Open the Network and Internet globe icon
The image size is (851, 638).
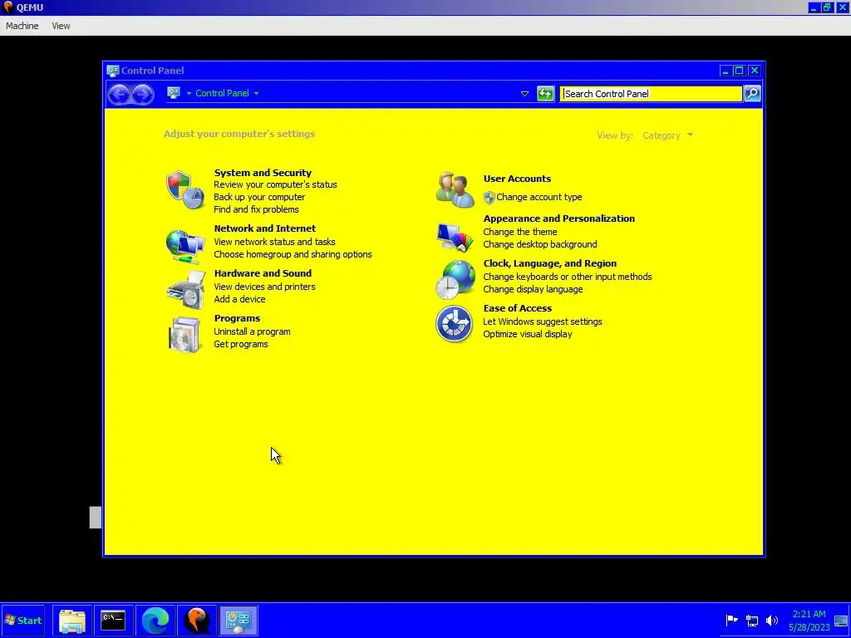(x=185, y=246)
